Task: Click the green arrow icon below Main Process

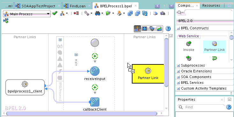Action: (6, 21)
